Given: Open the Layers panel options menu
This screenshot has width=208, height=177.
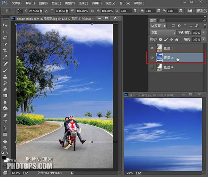Looking at the screenshot, I should (x=204, y=20).
